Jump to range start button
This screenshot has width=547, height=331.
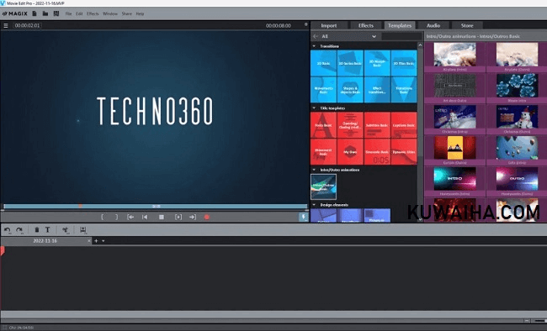[130, 217]
